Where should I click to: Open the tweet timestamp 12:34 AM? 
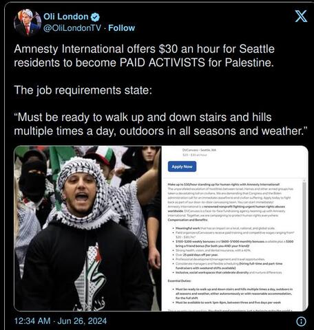32,321
